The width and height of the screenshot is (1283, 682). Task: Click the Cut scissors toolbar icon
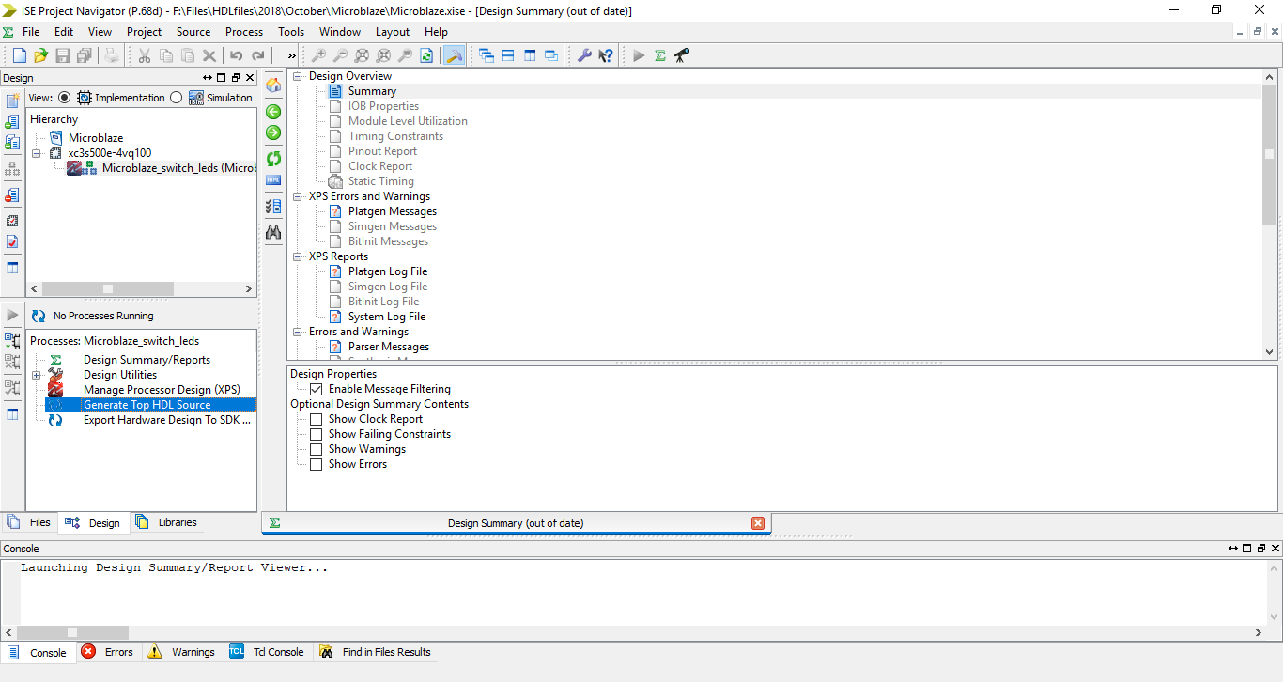[x=145, y=55]
